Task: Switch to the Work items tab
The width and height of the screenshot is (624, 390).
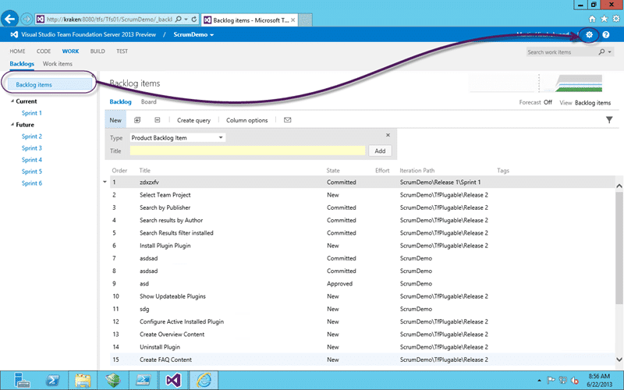Action: pos(58,64)
